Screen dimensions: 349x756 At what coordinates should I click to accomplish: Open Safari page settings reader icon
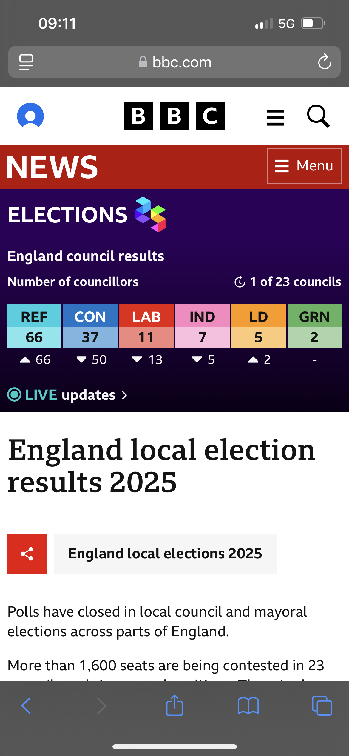[x=26, y=62]
